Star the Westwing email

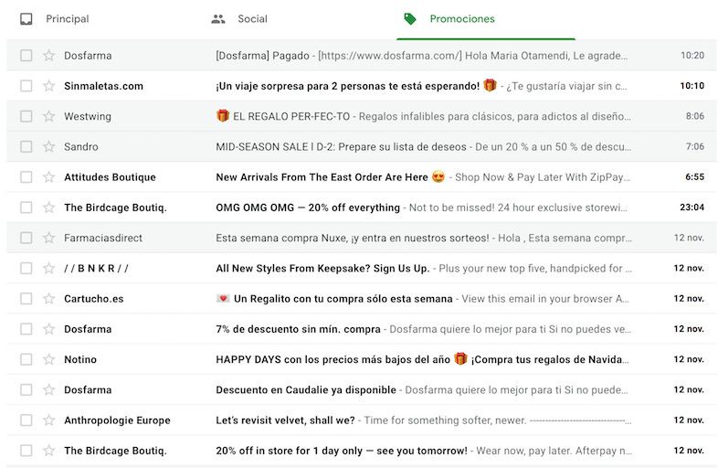[x=49, y=116]
